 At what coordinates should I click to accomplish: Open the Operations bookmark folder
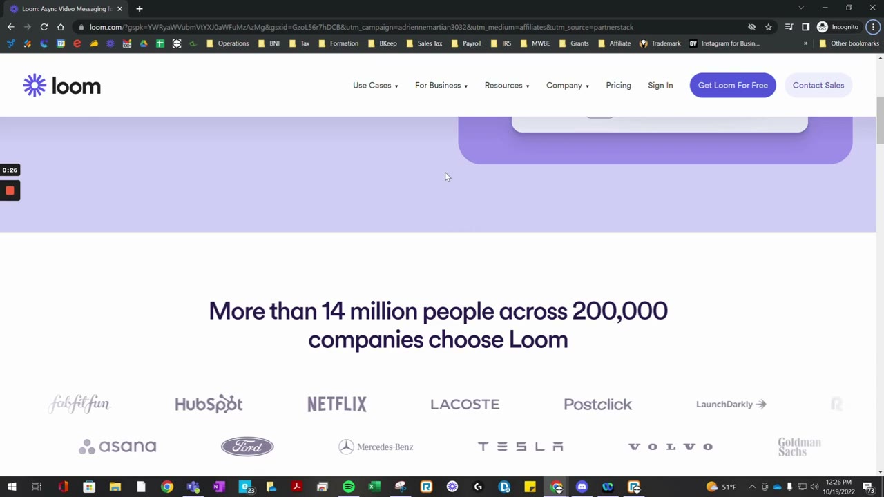click(x=227, y=43)
